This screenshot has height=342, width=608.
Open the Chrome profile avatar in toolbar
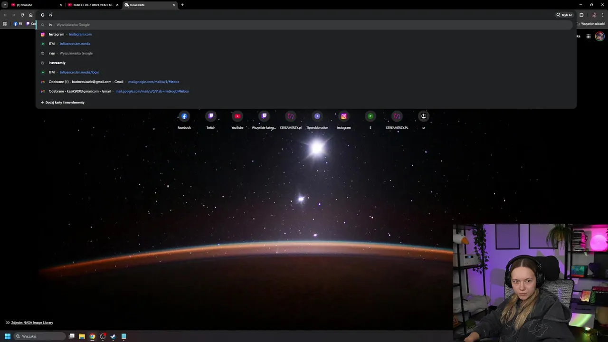tap(594, 15)
